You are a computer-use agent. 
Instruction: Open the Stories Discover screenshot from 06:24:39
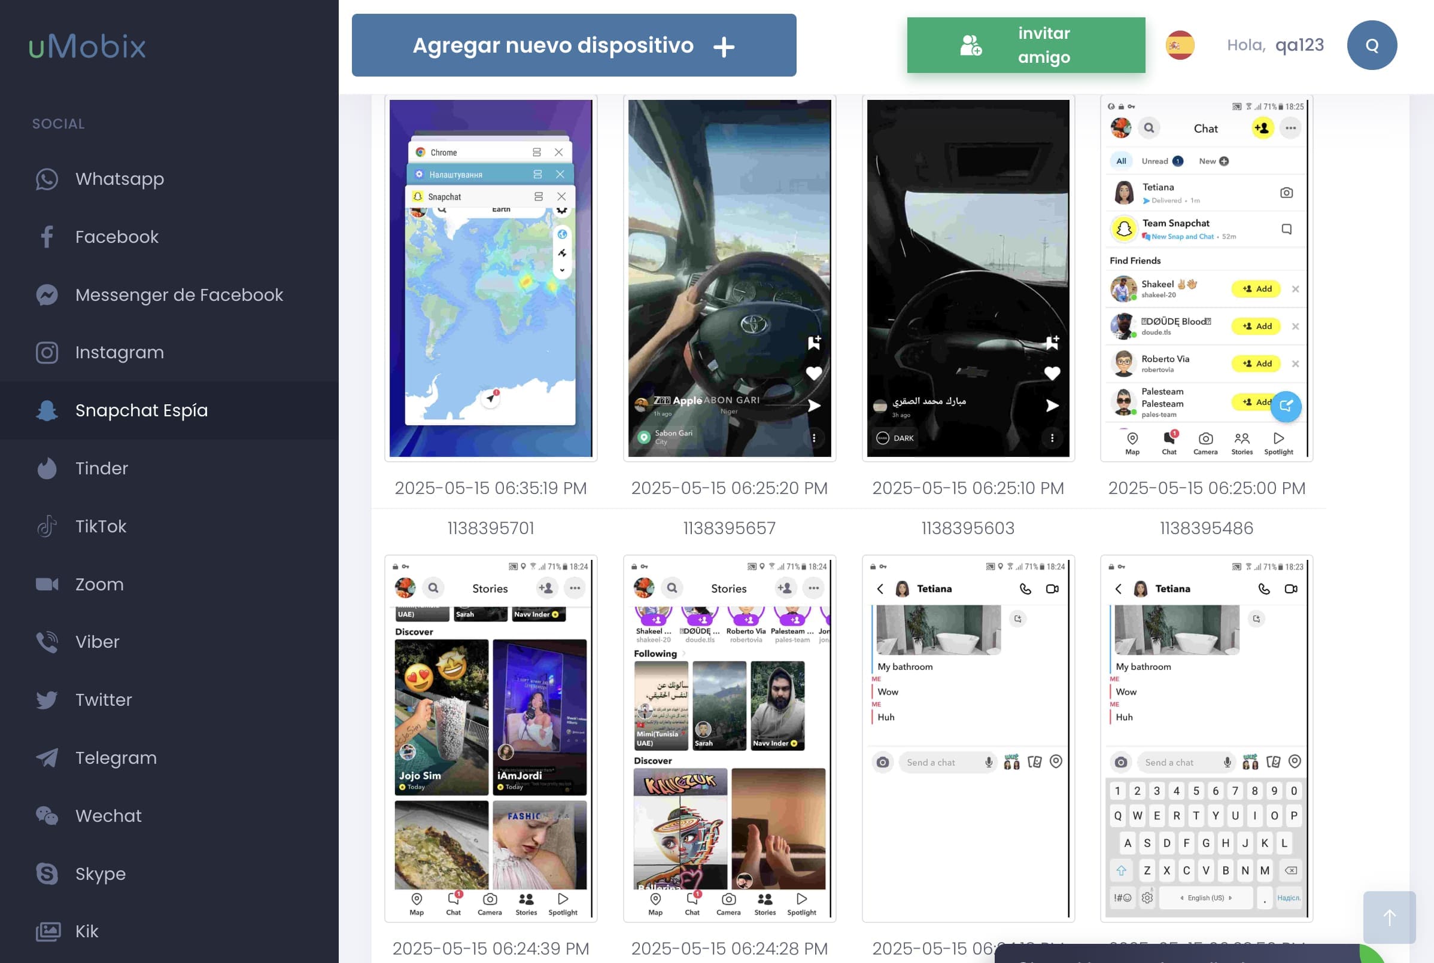491,739
